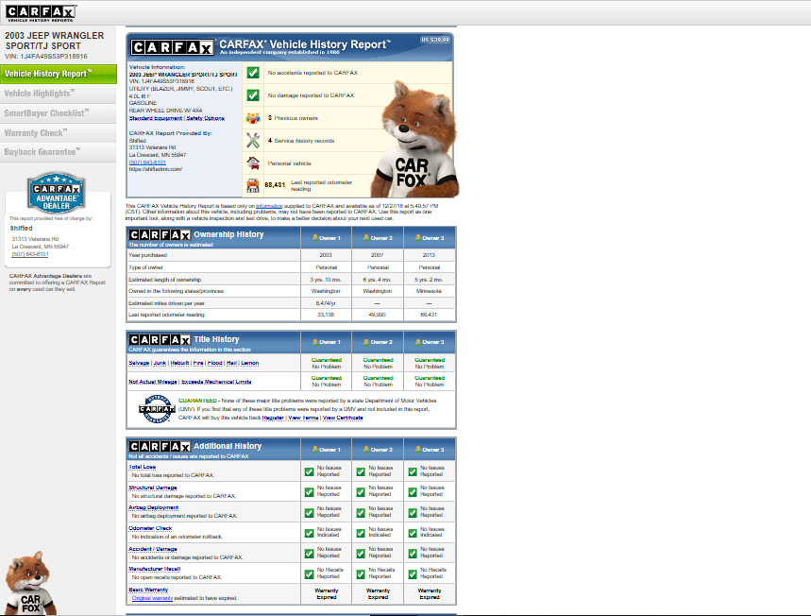Click the wrench icon for service history records
Viewport: 811px width, 616px height.
click(253, 140)
